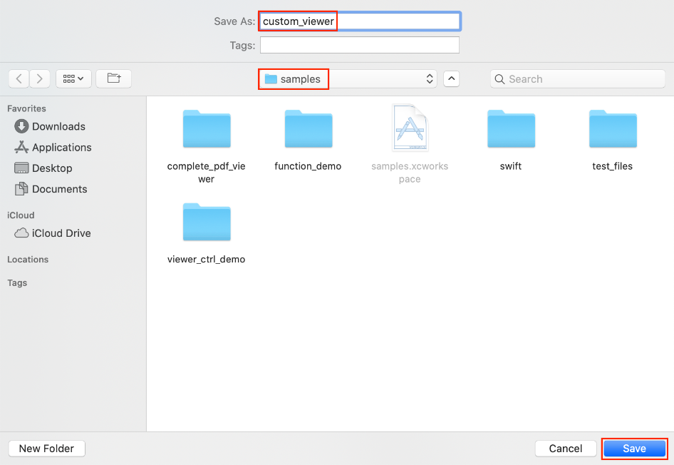
Task: Create a new folder via toolbar icon
Action: (x=114, y=78)
